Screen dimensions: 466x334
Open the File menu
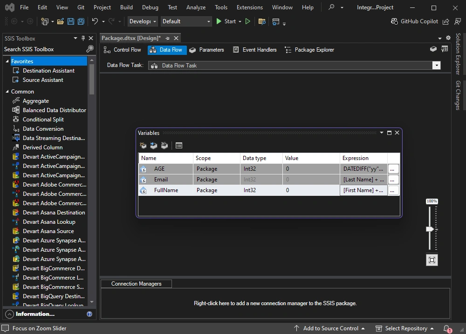[24, 7]
